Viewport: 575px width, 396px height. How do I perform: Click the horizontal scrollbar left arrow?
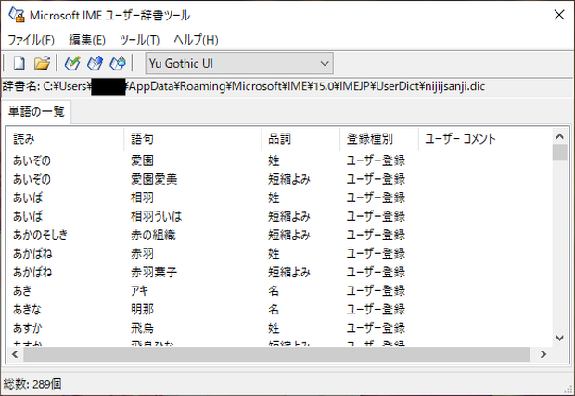click(15, 354)
